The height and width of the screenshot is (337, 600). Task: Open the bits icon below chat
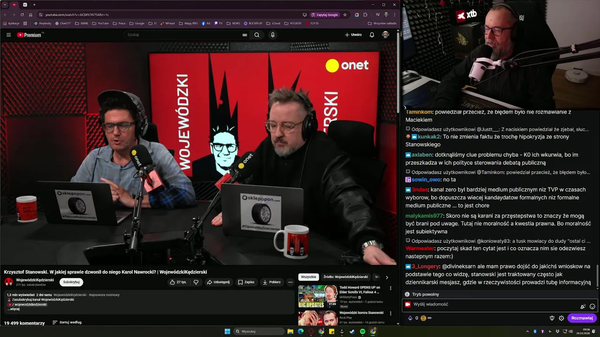coord(410,318)
